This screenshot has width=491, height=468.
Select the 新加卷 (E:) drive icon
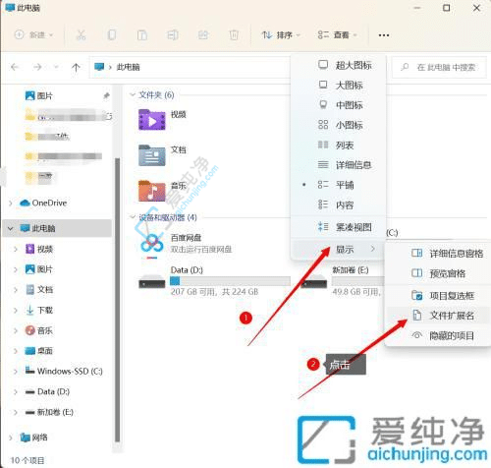313,281
